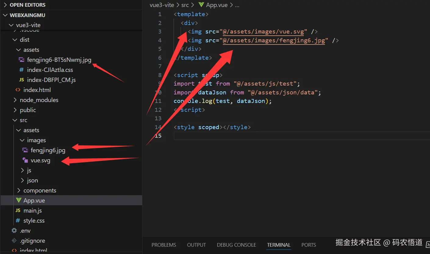Collapse the src folder chevron
The width and height of the screenshot is (430, 254).
coord(15,120)
